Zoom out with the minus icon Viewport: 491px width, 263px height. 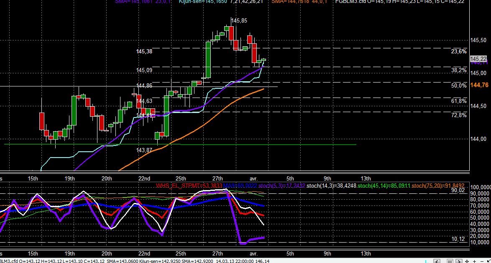(x=482, y=261)
